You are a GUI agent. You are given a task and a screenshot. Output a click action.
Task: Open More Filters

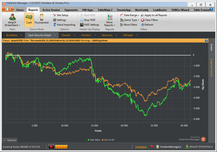(129, 25)
